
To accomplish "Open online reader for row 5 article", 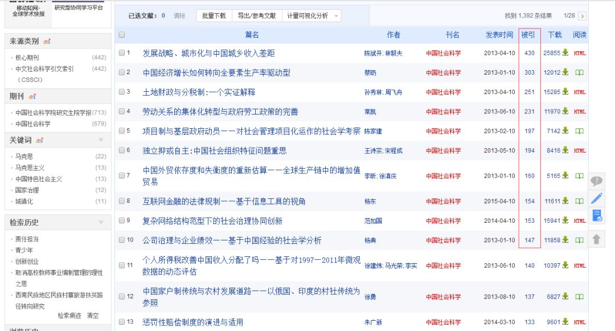I will [579, 131].
